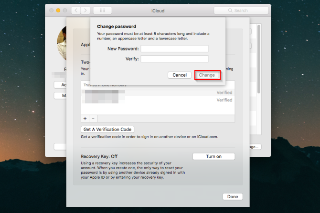
Task: Click the Verify password field
Action: tap(174, 59)
